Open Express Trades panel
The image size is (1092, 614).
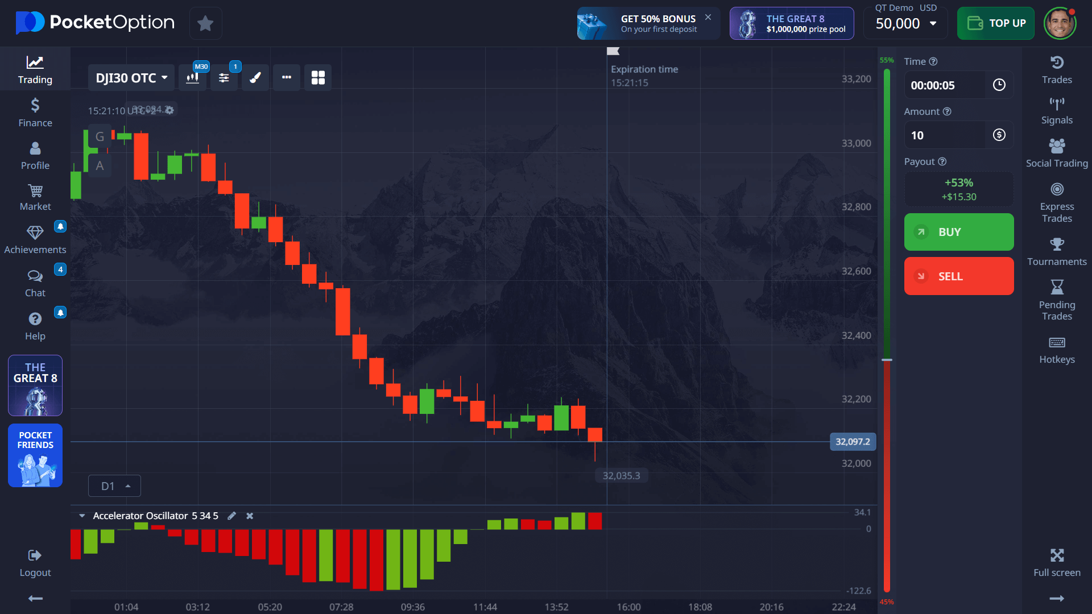1057,203
